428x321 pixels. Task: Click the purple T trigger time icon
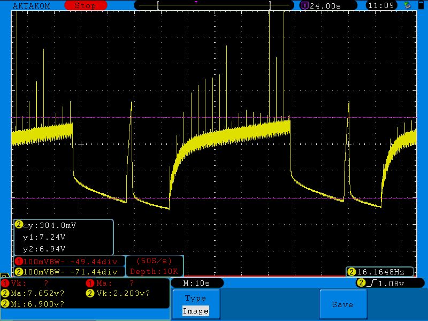304,5
